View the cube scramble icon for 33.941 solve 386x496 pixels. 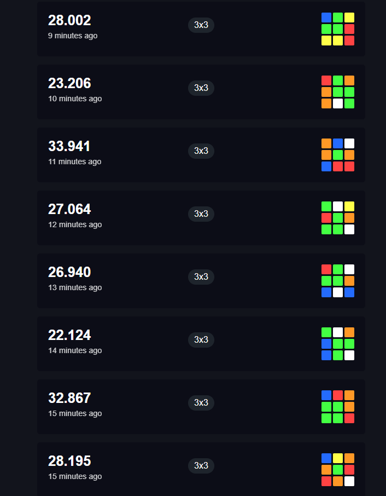[x=338, y=155]
